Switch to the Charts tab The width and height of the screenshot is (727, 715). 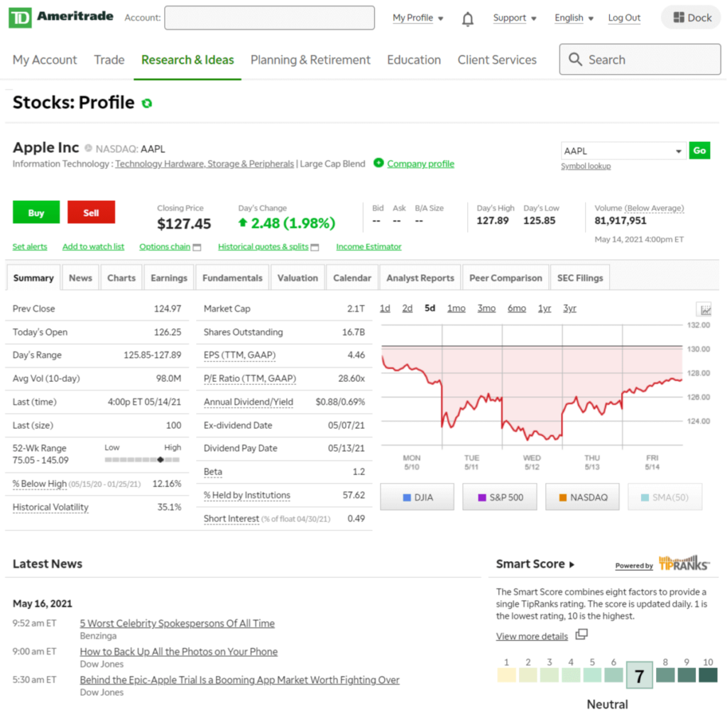coord(121,278)
